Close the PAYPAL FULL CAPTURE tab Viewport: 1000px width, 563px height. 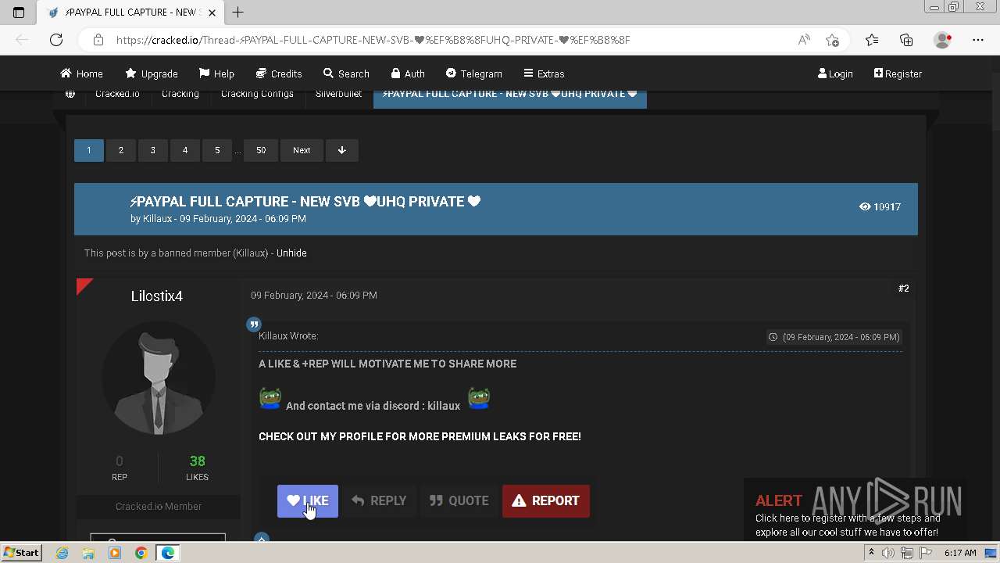pyautogui.click(x=212, y=13)
